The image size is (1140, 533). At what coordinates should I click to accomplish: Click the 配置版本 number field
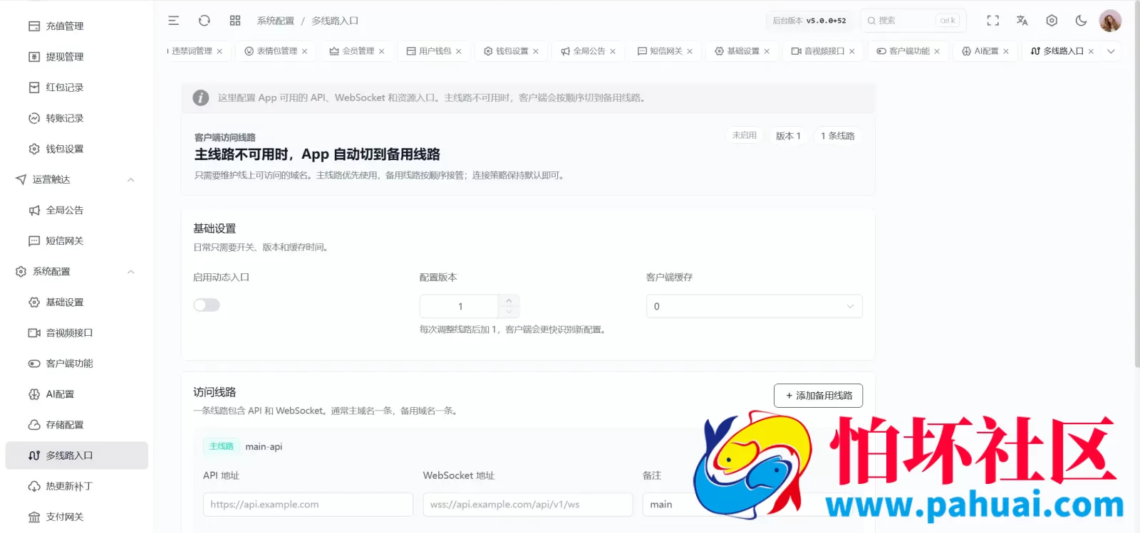pyautogui.click(x=460, y=307)
